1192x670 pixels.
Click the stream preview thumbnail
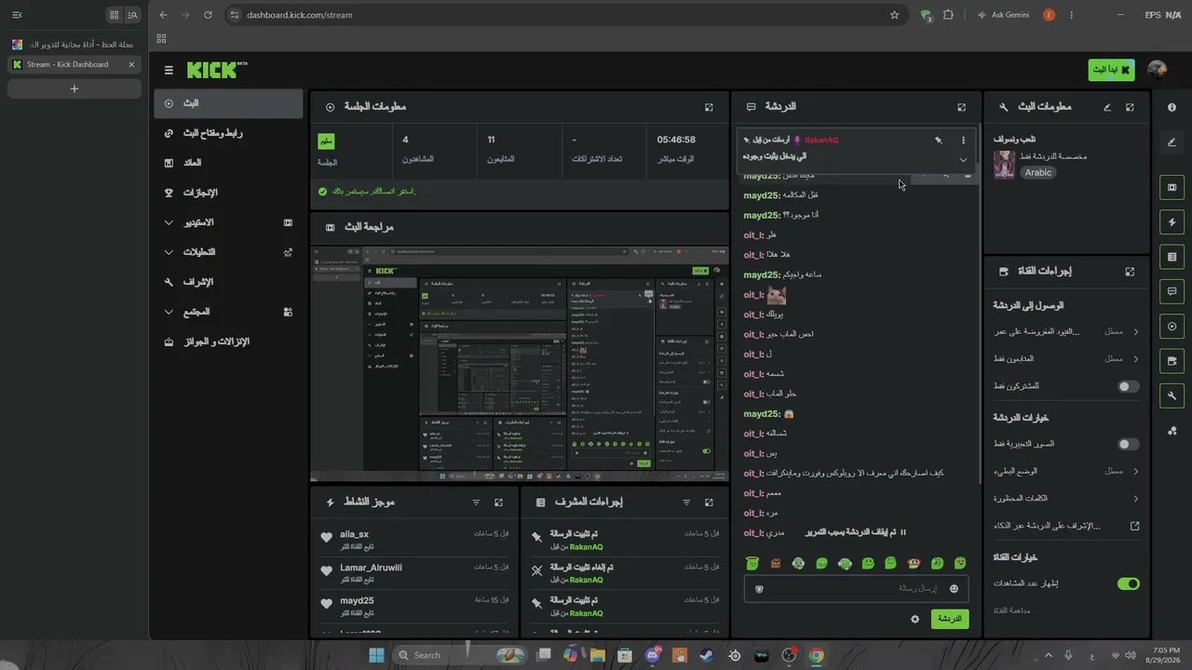(x=520, y=364)
